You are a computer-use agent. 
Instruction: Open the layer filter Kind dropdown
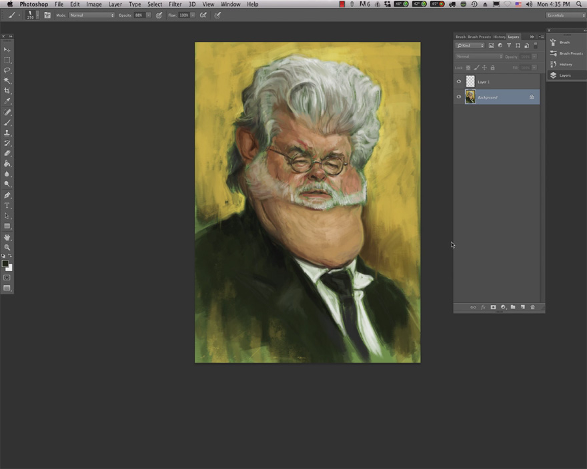[x=470, y=45]
